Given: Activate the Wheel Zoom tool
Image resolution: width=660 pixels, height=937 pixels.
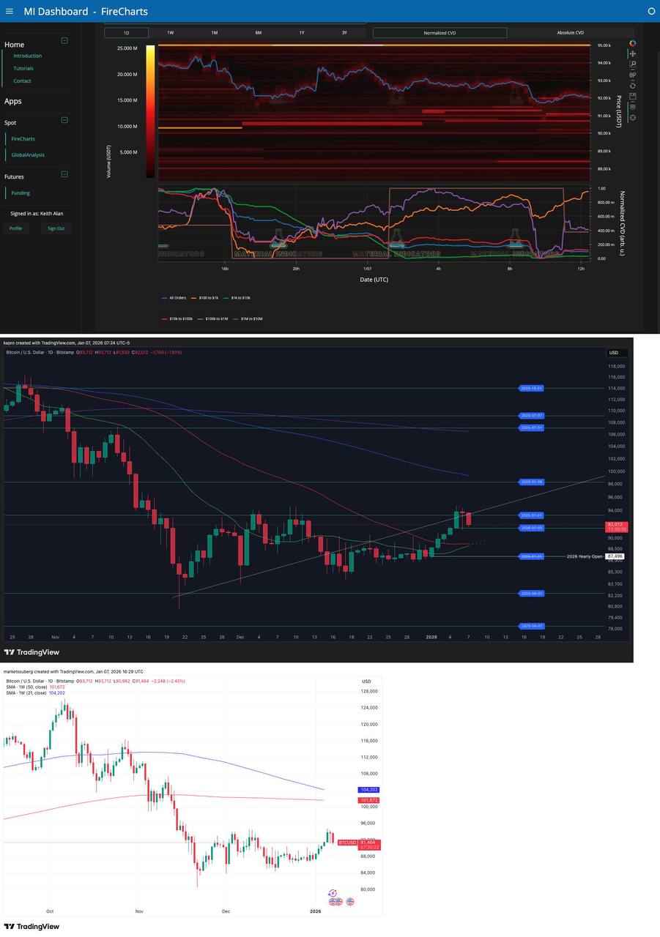Looking at the screenshot, I should pyautogui.click(x=633, y=75).
